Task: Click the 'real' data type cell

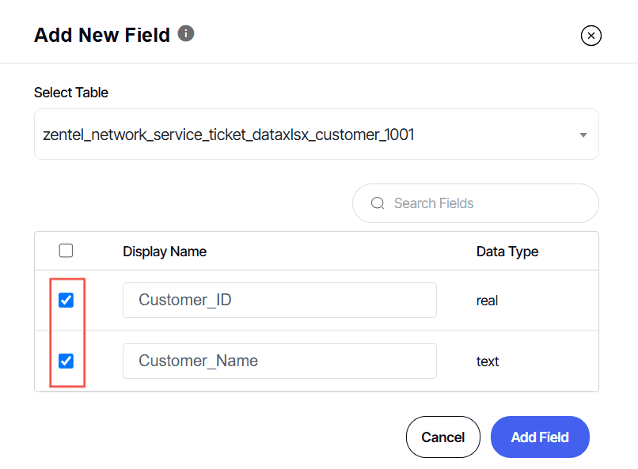Action: tap(487, 301)
